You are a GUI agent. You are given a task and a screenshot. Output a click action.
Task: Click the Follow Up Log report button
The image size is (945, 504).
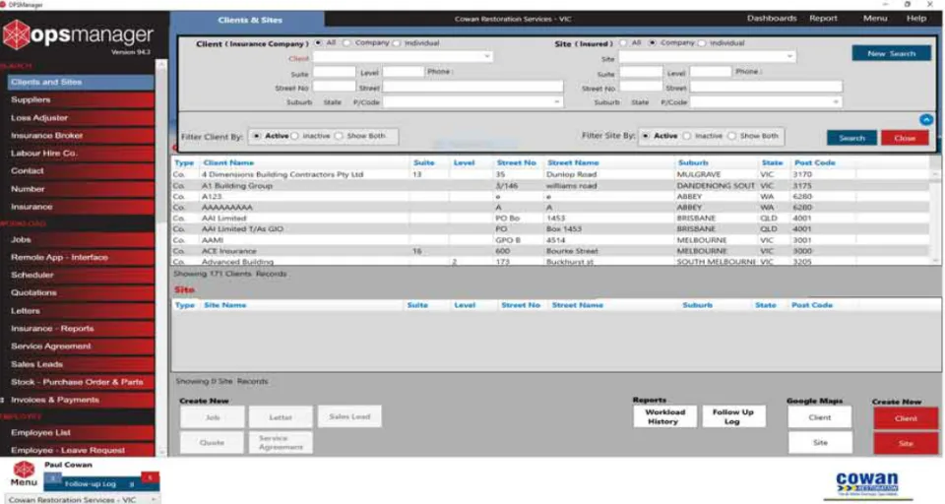tap(732, 416)
